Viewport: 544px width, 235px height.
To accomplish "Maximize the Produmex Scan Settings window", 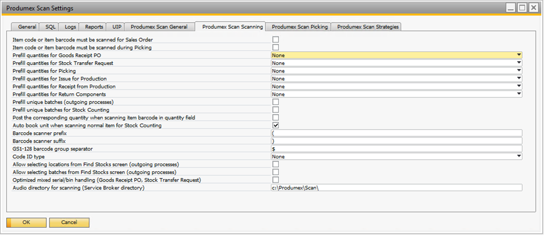I will tap(522, 8).
